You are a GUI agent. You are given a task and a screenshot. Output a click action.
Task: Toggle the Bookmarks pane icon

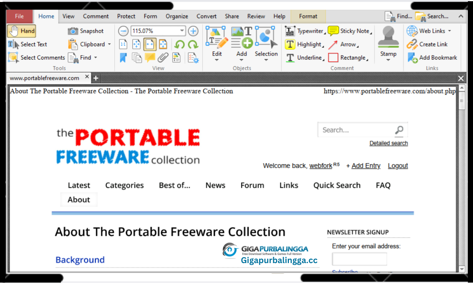pyautogui.click(x=123, y=58)
